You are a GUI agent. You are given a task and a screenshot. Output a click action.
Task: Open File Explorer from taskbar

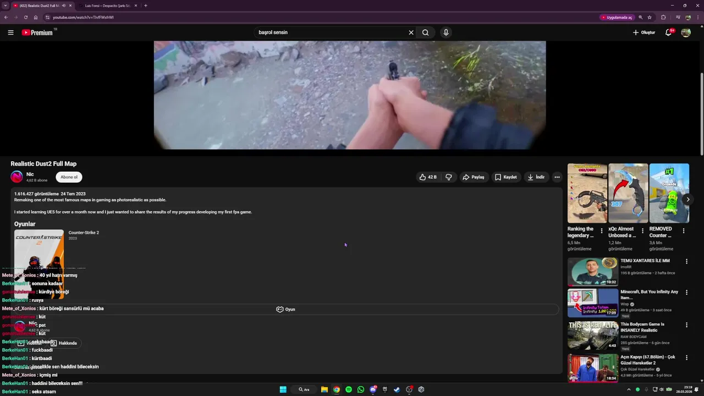point(324,389)
